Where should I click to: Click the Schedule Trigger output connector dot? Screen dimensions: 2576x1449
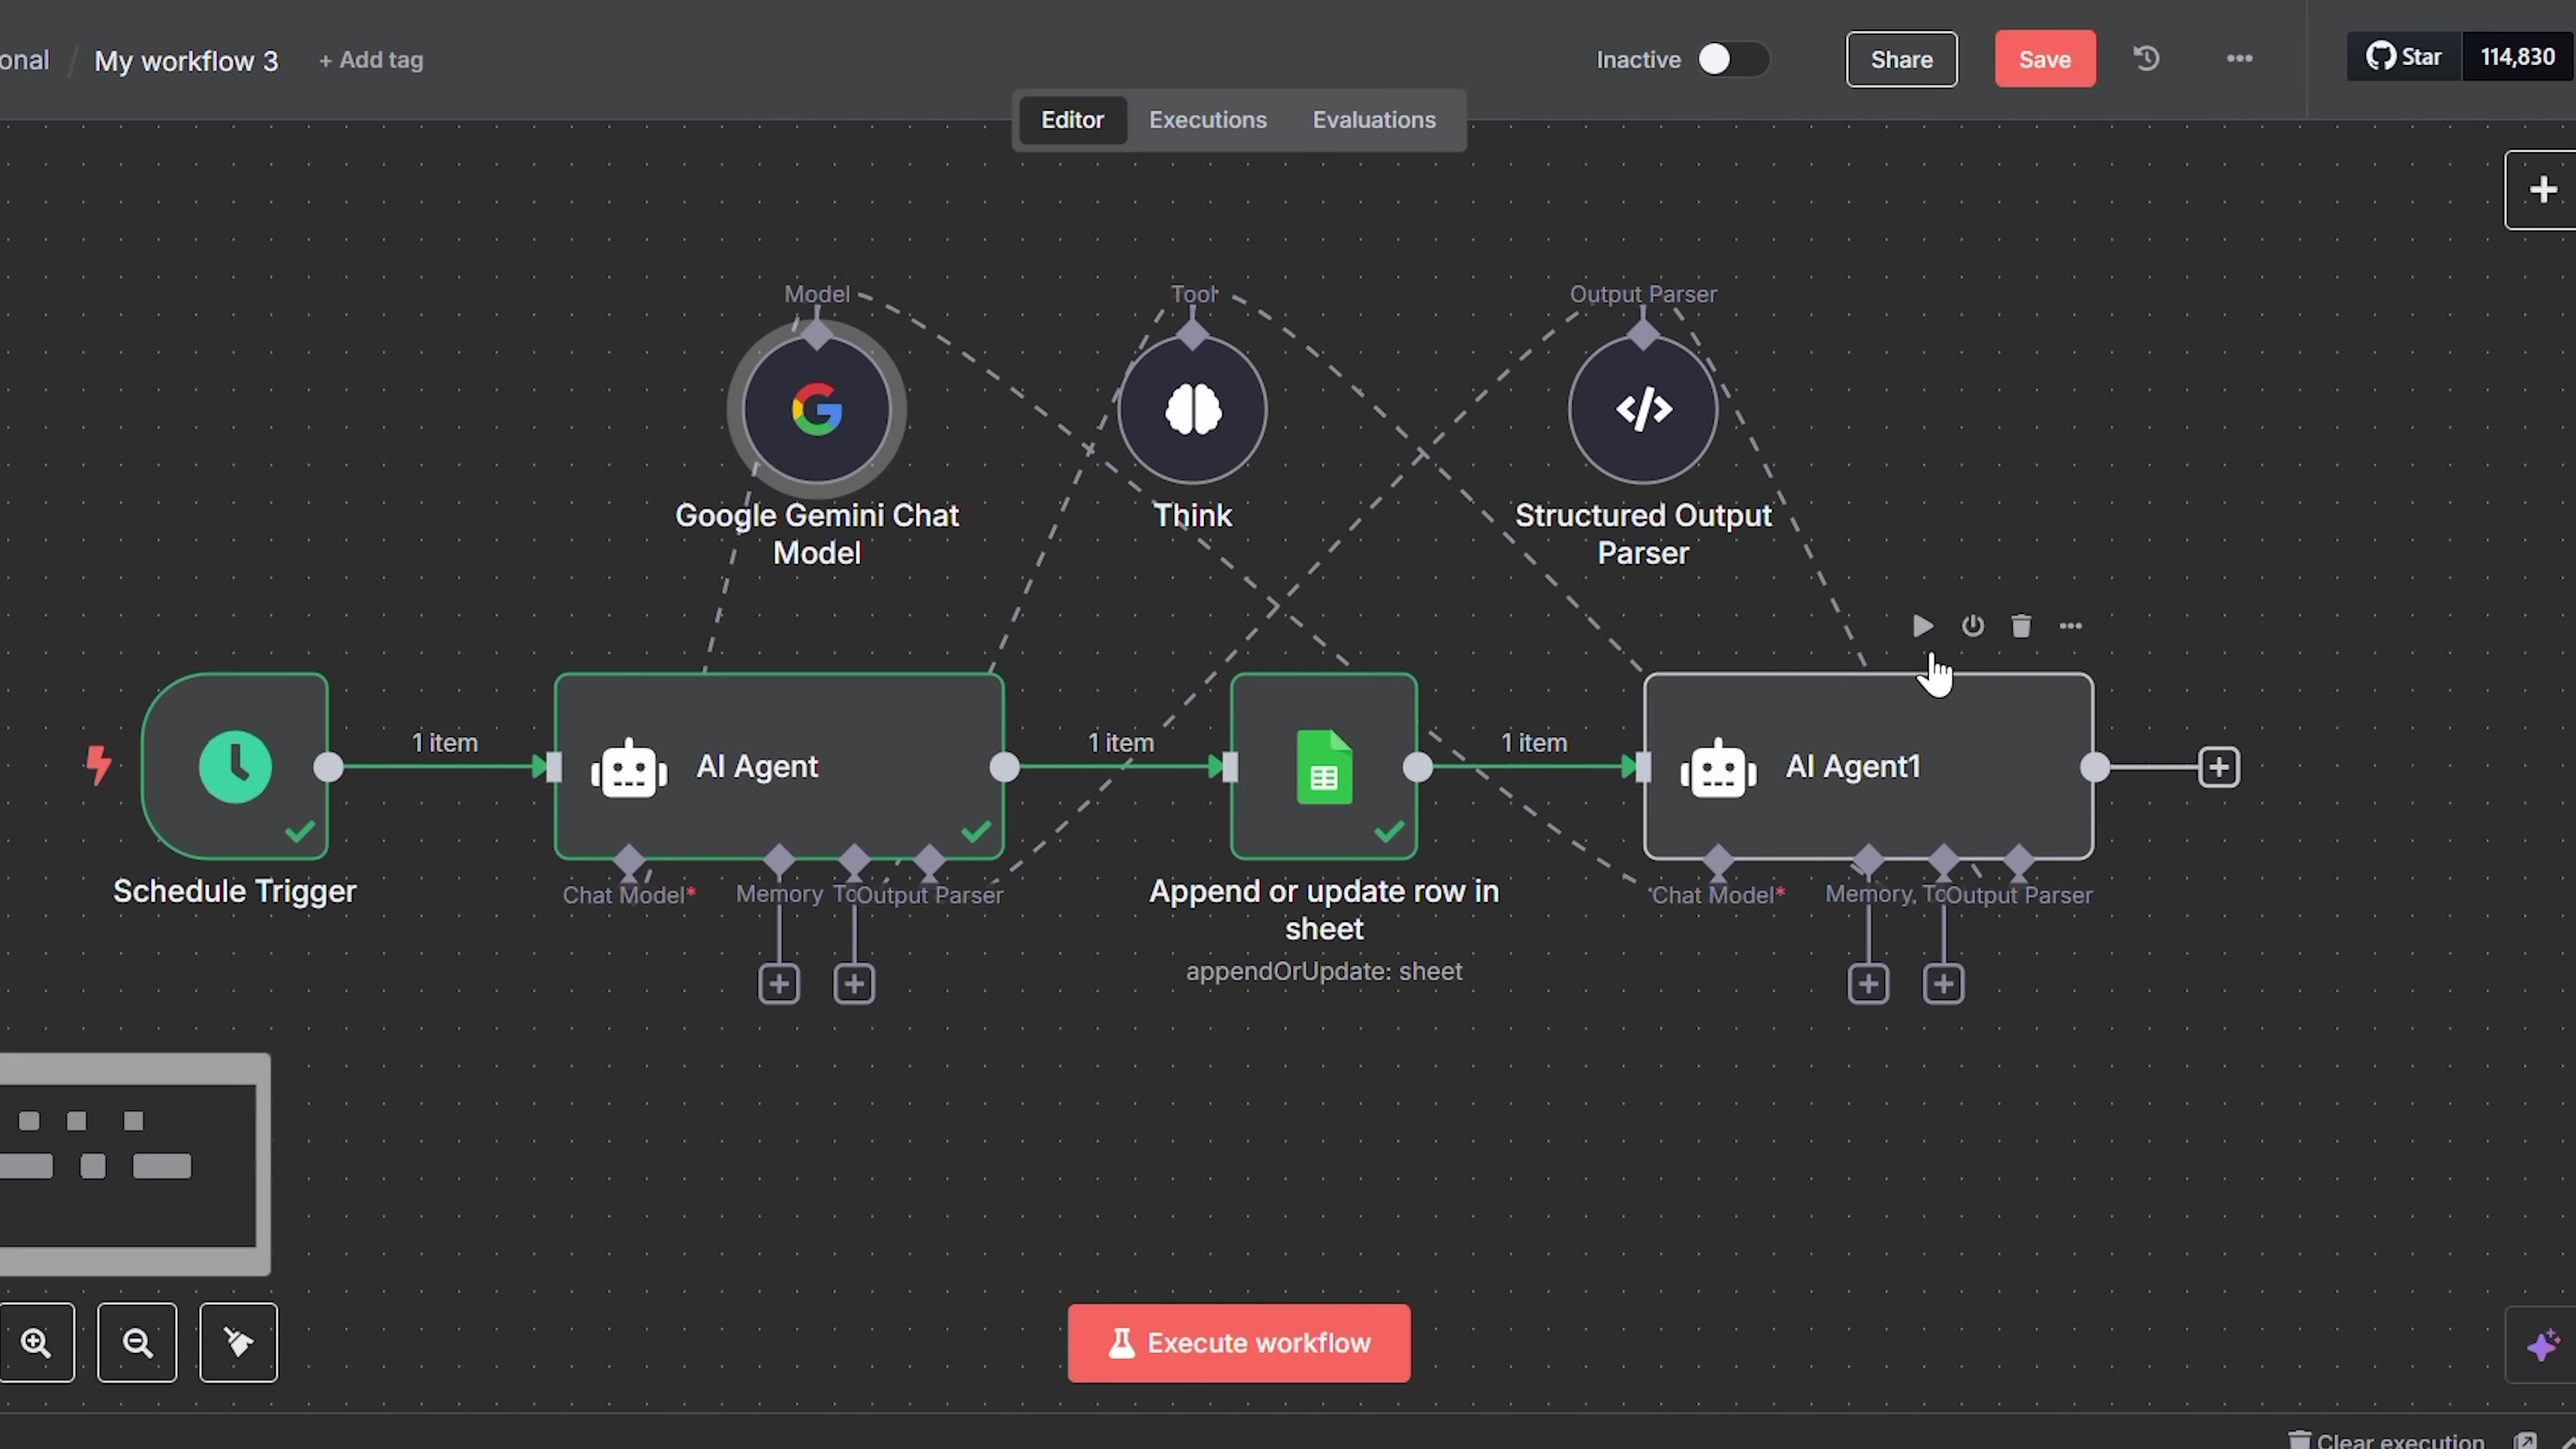(x=328, y=767)
